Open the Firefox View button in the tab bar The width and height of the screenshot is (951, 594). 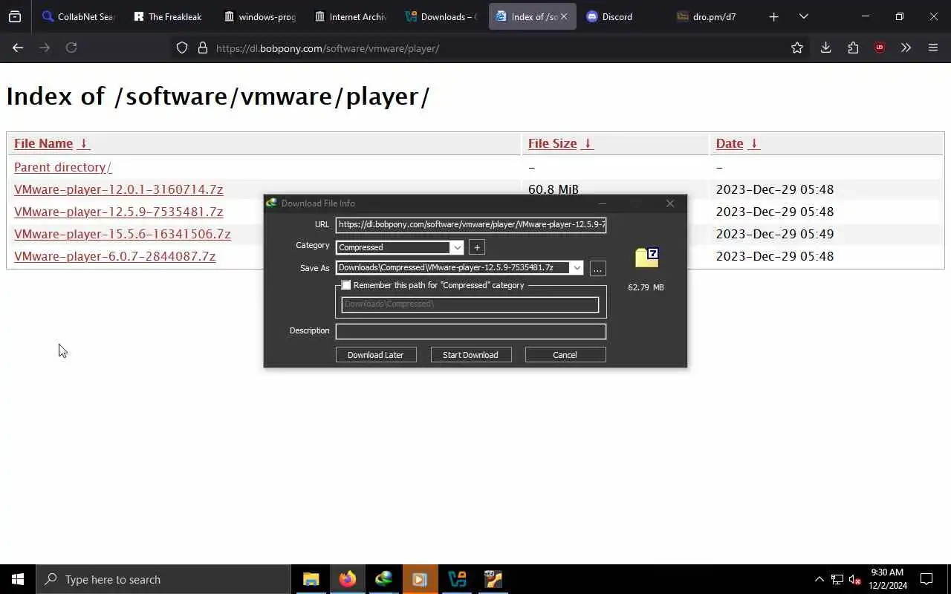(15, 16)
